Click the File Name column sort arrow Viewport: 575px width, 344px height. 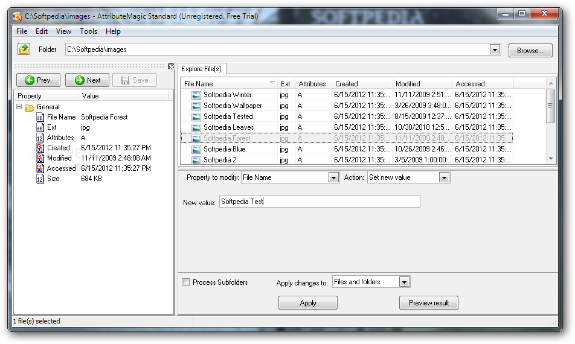click(272, 83)
